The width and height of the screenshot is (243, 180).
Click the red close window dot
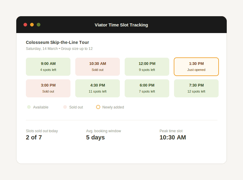25,25
